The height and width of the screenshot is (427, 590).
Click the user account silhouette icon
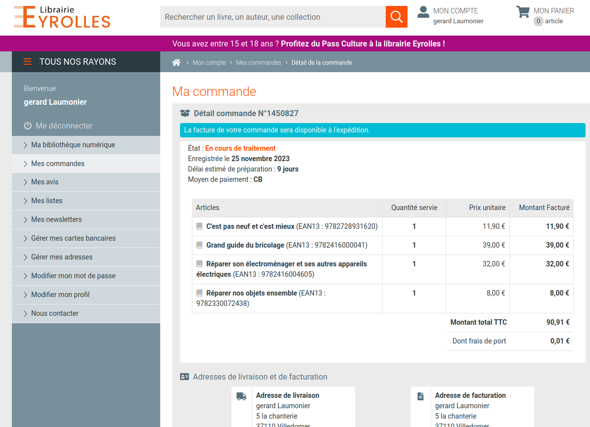click(423, 12)
